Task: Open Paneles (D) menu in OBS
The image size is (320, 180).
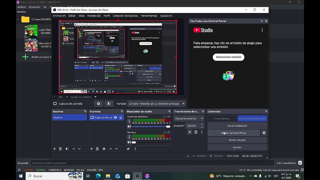Action: [94, 16]
